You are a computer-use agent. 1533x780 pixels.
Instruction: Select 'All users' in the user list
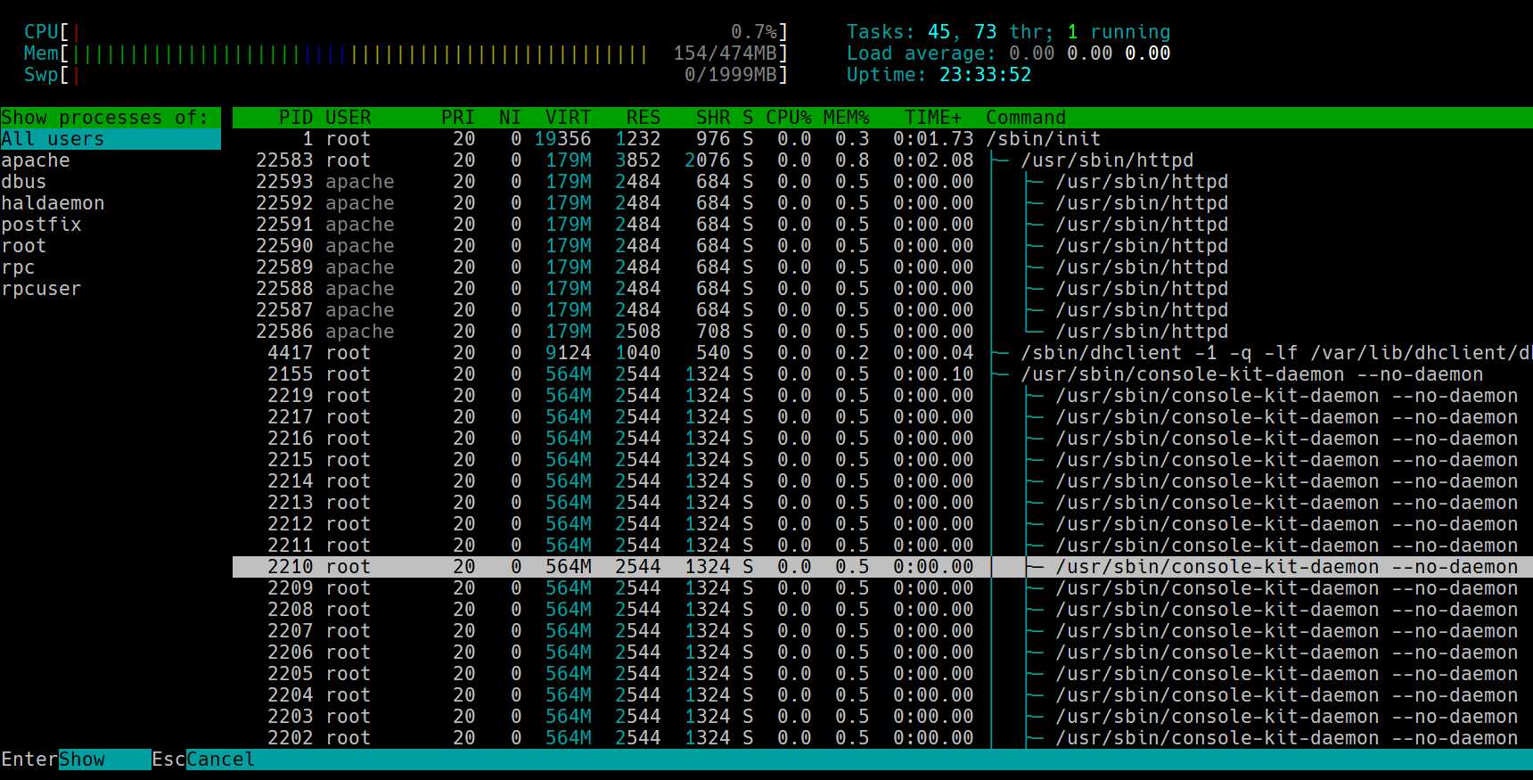point(111,139)
